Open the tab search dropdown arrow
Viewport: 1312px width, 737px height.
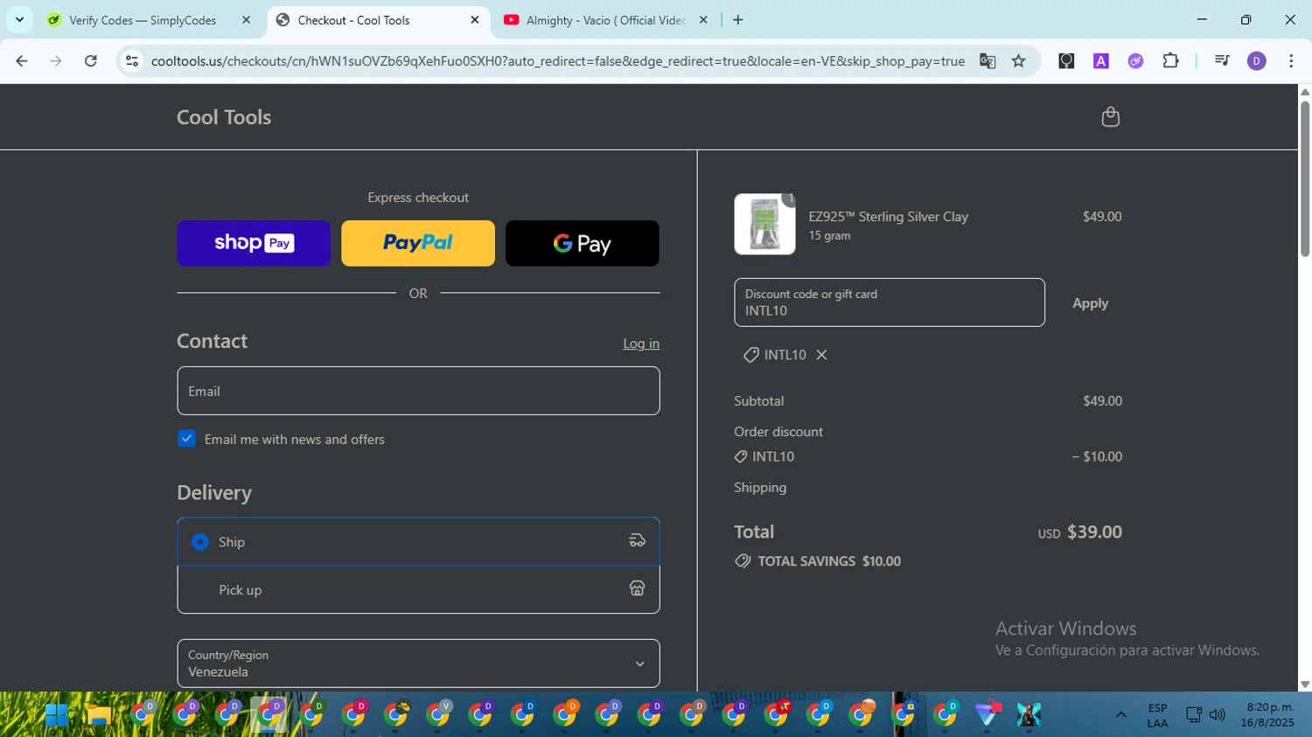click(x=19, y=20)
